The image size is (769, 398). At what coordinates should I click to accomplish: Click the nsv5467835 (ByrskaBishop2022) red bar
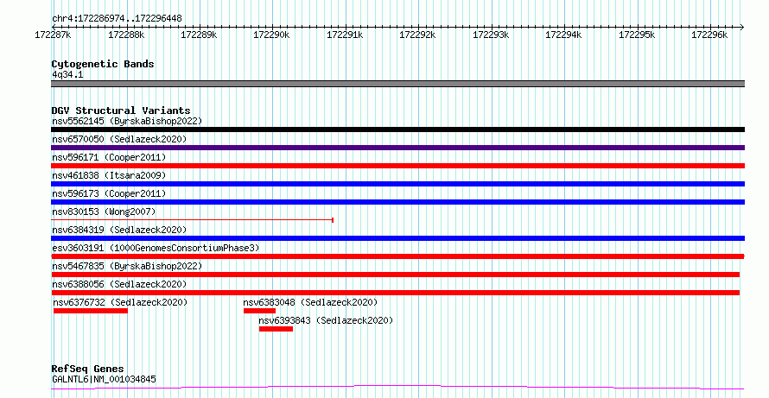tap(395, 275)
